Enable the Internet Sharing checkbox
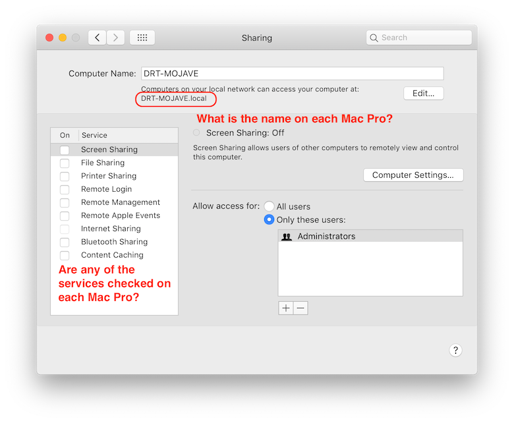Image resolution: width=514 pixels, height=423 pixels. click(65, 229)
